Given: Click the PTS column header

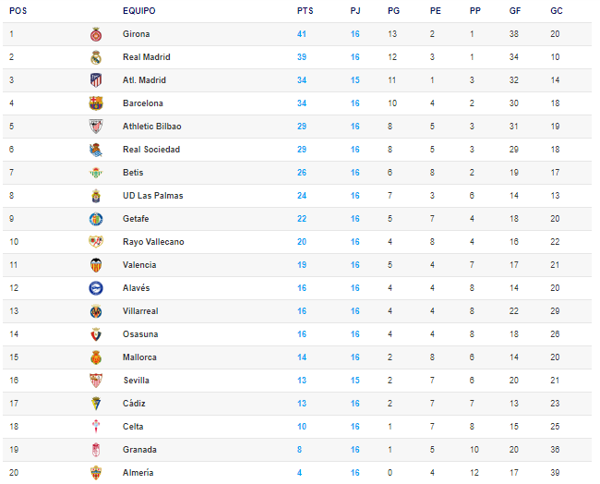Looking at the screenshot, I should [x=305, y=11].
